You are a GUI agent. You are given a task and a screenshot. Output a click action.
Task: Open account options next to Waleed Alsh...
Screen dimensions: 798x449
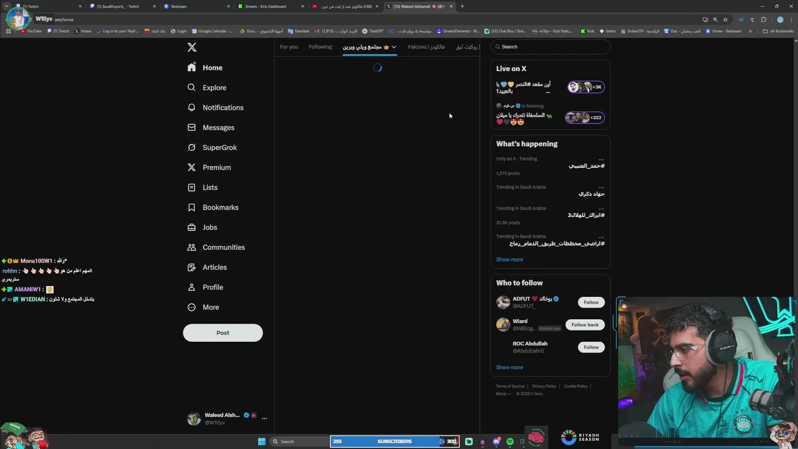(264, 418)
